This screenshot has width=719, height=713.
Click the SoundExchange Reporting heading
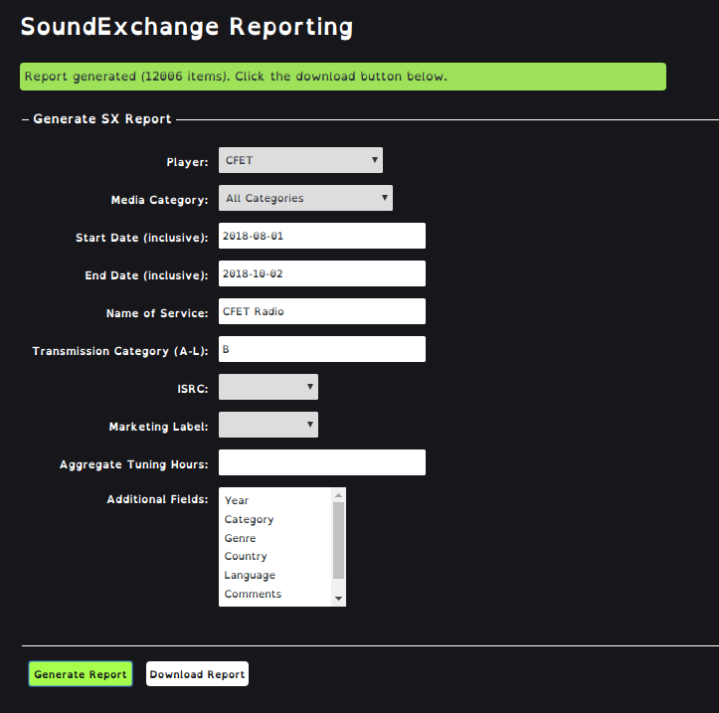(187, 27)
